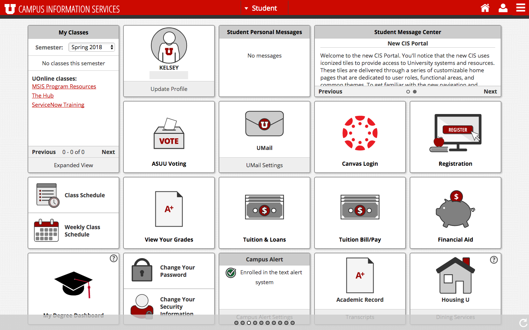
Task: Select first message center page dot
Action: click(408, 92)
